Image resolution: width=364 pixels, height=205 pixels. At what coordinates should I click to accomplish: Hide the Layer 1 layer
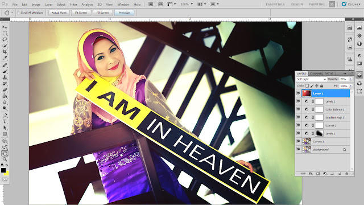pyautogui.click(x=298, y=93)
